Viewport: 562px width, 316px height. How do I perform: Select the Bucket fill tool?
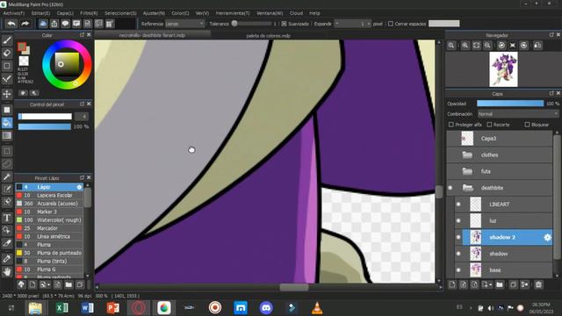coord(7,123)
